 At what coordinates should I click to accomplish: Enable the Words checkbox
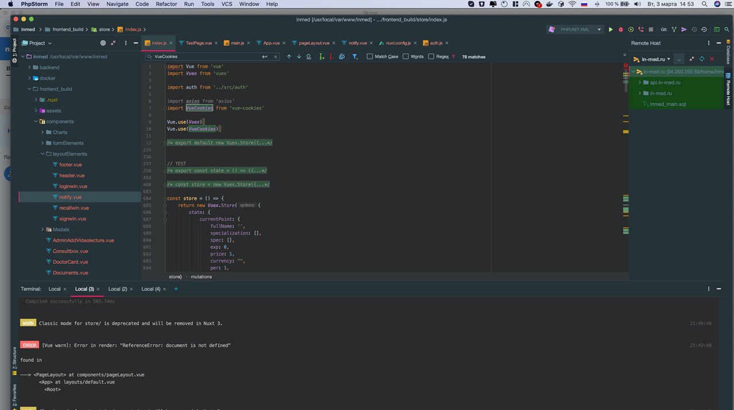pos(406,56)
